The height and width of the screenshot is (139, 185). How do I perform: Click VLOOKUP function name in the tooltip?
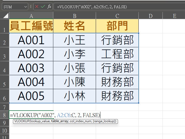coord(22,121)
